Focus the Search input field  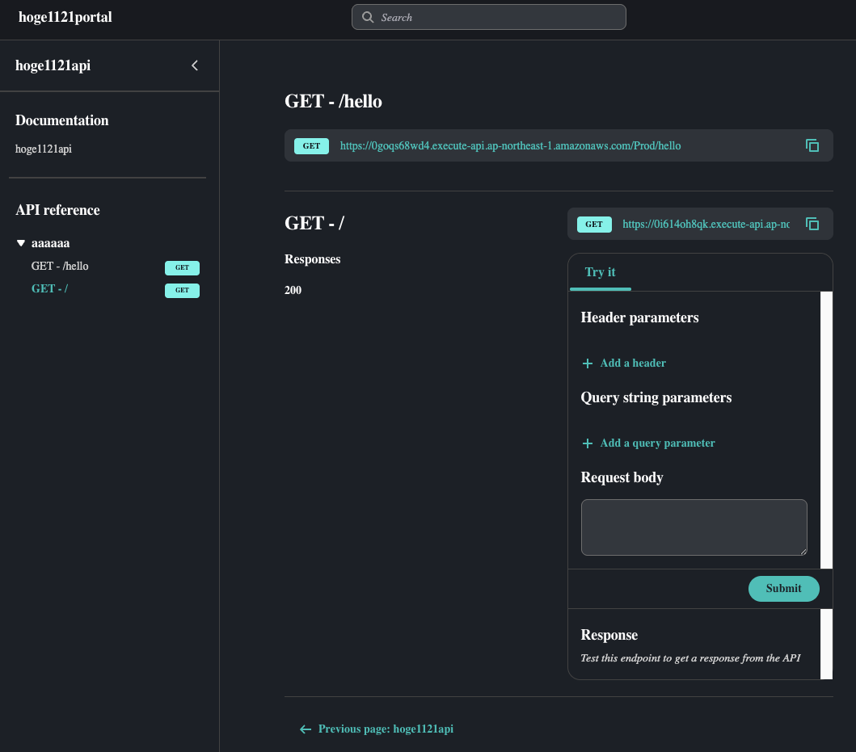click(497, 17)
